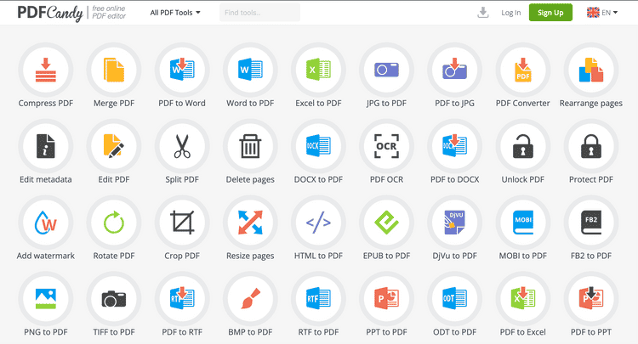The width and height of the screenshot is (638, 344).
Task: Choose the PDF to PPT icon
Action: pos(591,299)
